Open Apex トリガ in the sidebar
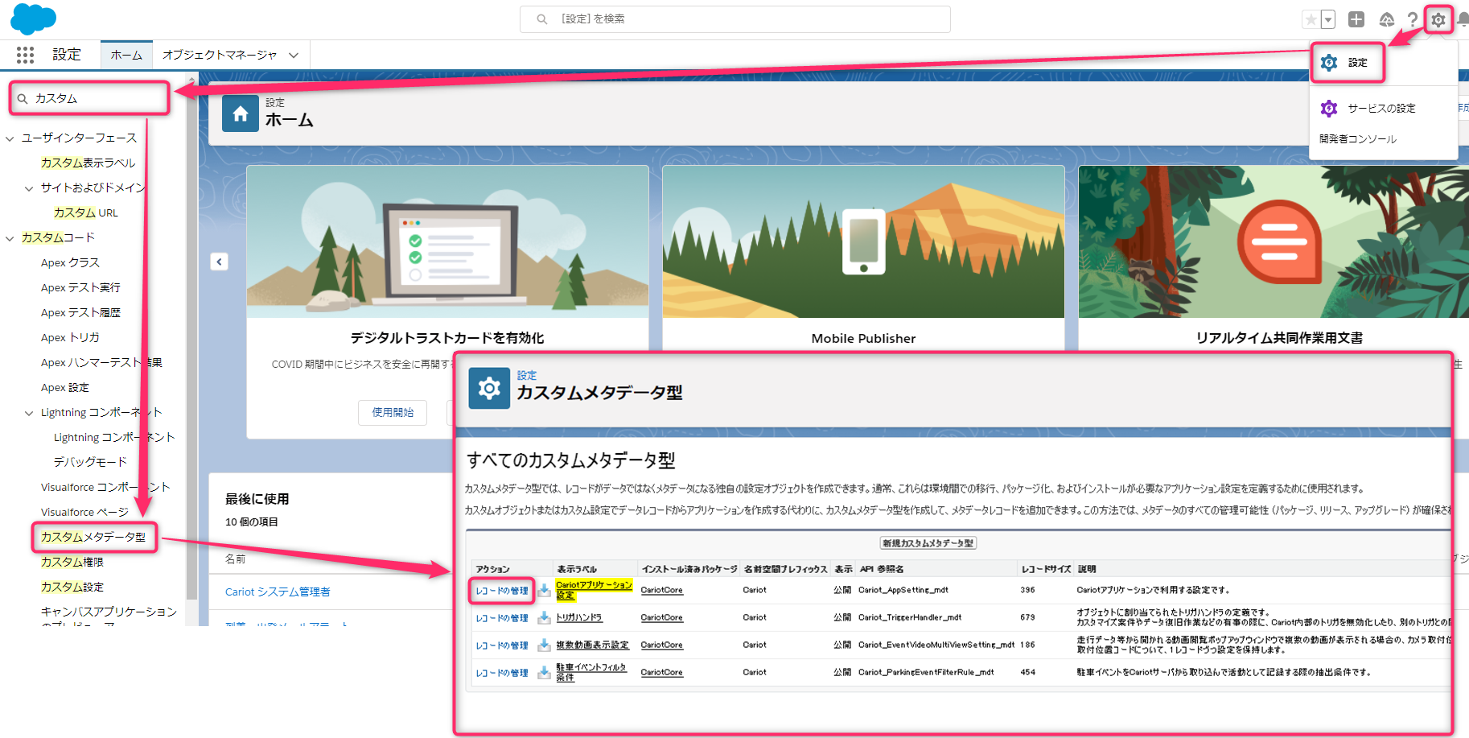Image resolution: width=1469 pixels, height=738 pixels. (x=70, y=337)
